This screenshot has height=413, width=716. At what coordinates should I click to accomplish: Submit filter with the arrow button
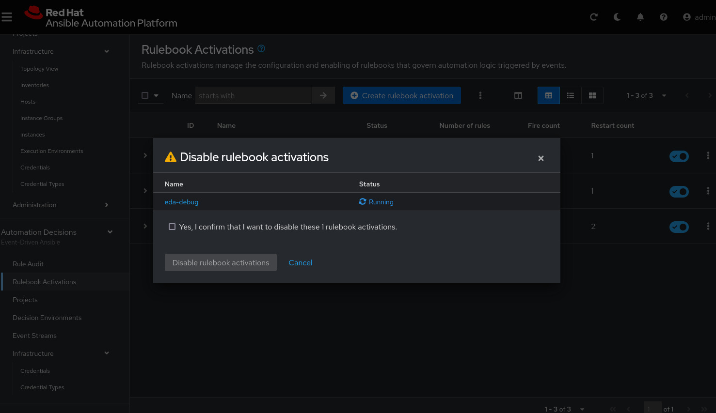coord(323,95)
